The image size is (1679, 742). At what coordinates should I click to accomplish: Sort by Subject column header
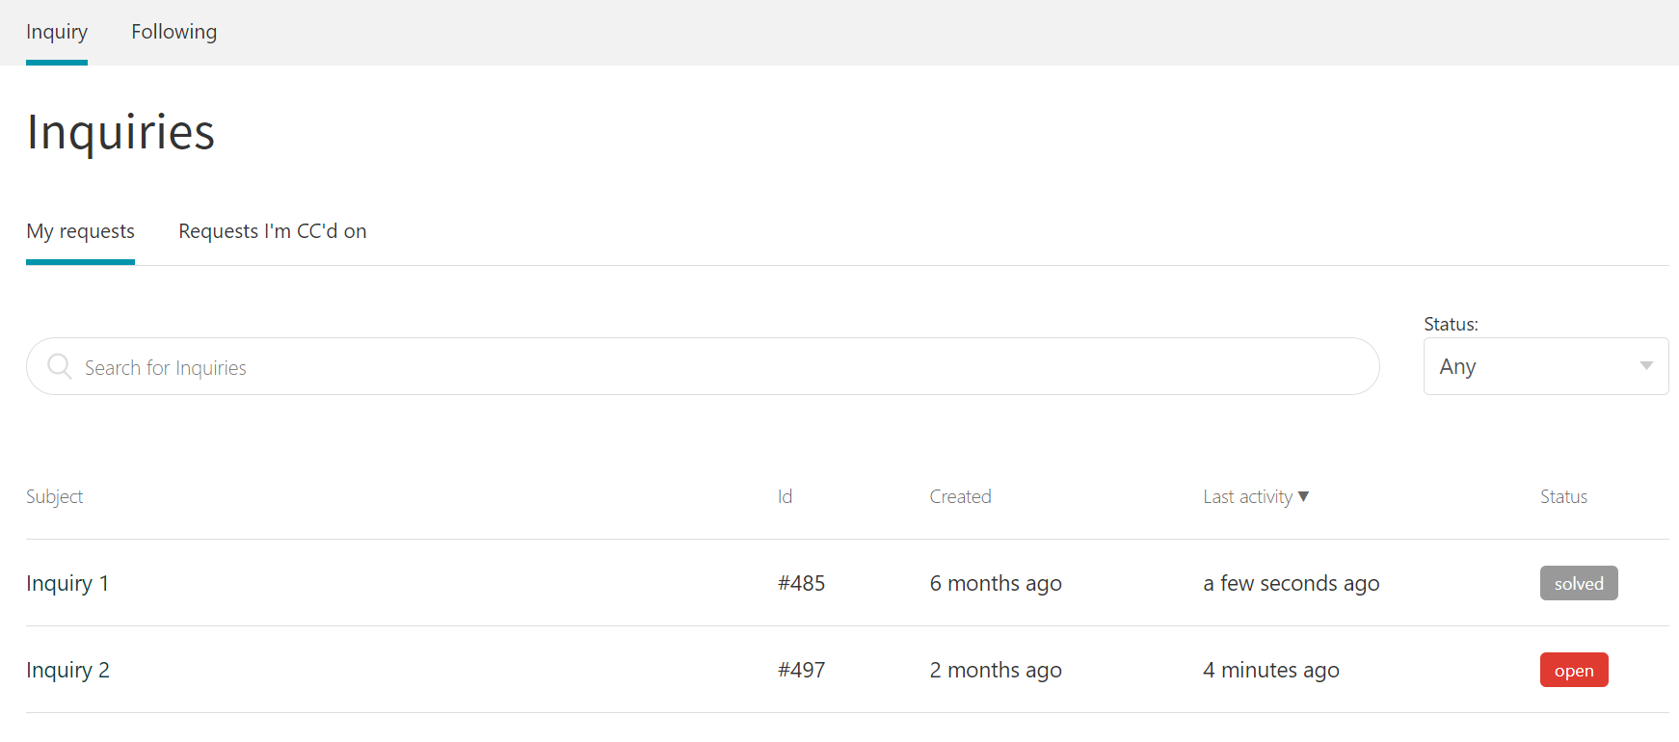click(55, 496)
